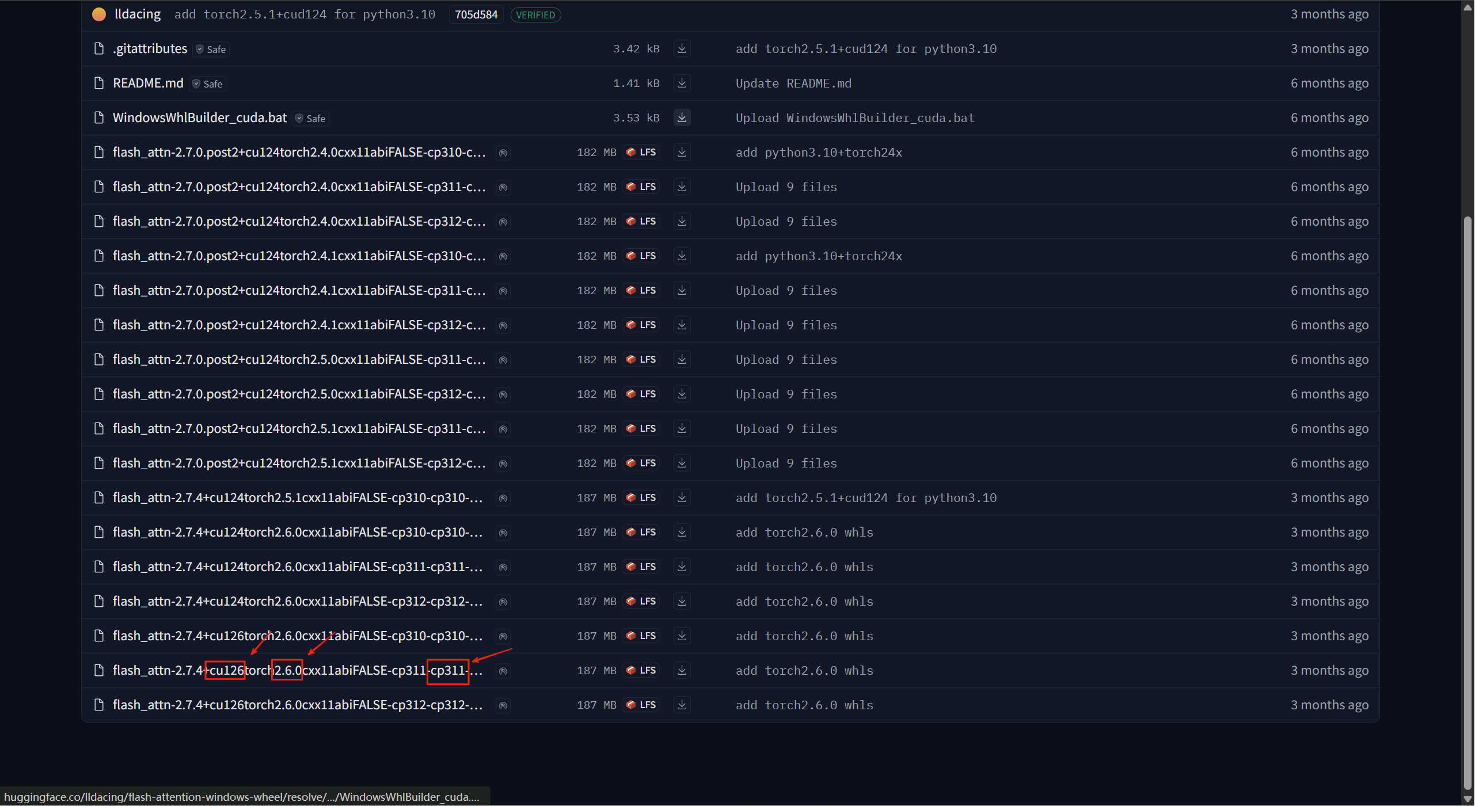
Task: Click download icon for WindowsWhlBuilder_cuda.bat
Action: click(x=682, y=117)
